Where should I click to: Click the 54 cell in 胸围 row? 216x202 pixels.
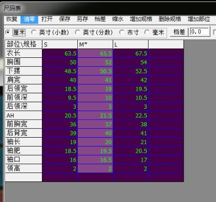[x=131, y=62]
